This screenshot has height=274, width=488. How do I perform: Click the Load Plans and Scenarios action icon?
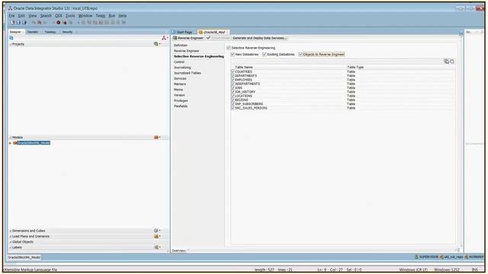(x=156, y=237)
